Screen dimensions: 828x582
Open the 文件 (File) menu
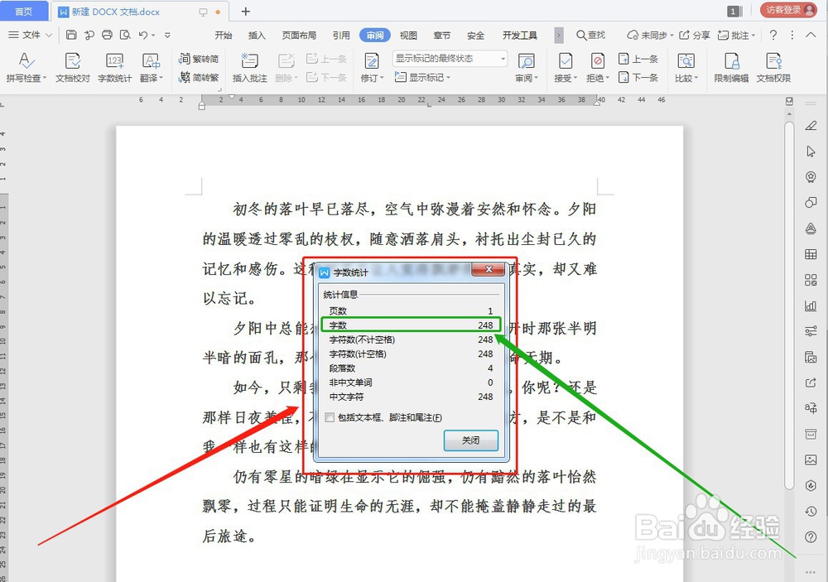pyautogui.click(x=30, y=35)
